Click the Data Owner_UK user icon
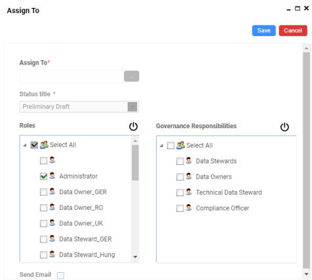Viewport: 312px width, 280px height. [x=52, y=222]
